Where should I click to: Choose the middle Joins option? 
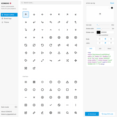pos(105,43)
